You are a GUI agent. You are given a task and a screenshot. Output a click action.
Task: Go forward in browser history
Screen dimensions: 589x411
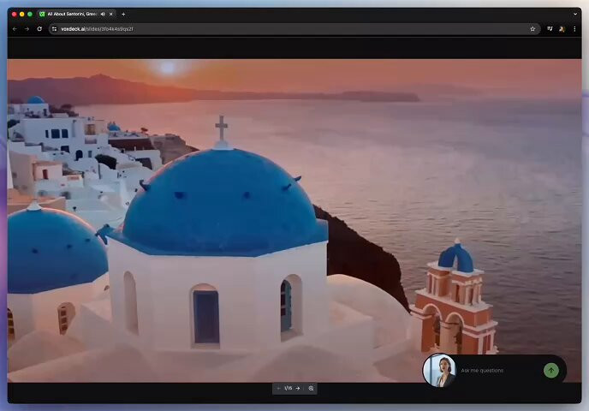tap(27, 28)
